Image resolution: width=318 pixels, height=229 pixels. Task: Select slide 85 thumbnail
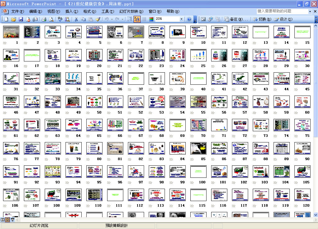coord(198,148)
